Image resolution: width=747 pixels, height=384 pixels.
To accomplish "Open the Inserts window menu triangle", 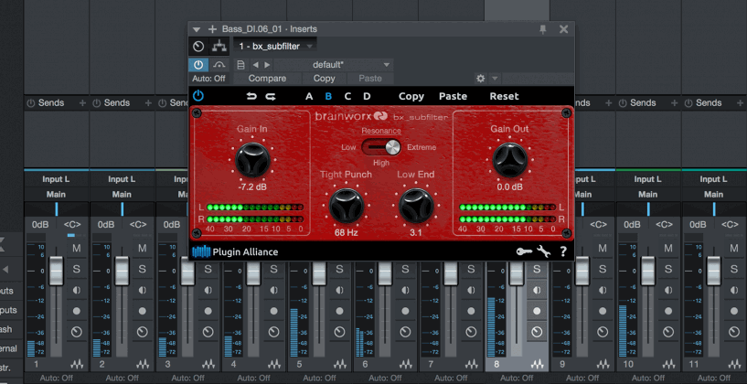I will (x=197, y=29).
